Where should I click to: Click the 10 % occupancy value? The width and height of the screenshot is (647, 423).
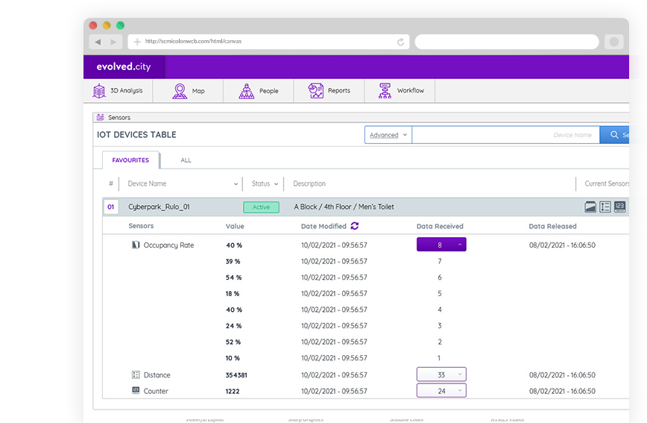pyautogui.click(x=233, y=358)
